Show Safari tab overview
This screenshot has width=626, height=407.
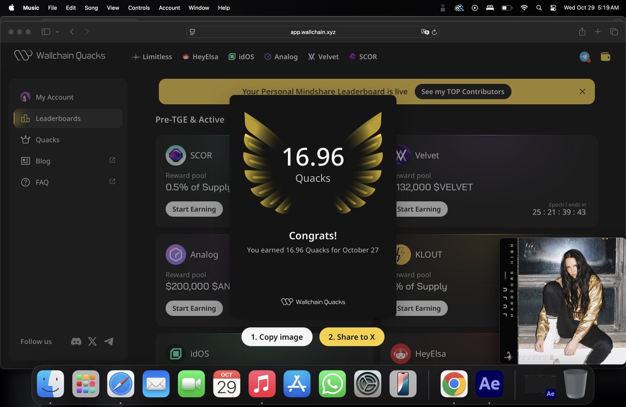point(614,32)
